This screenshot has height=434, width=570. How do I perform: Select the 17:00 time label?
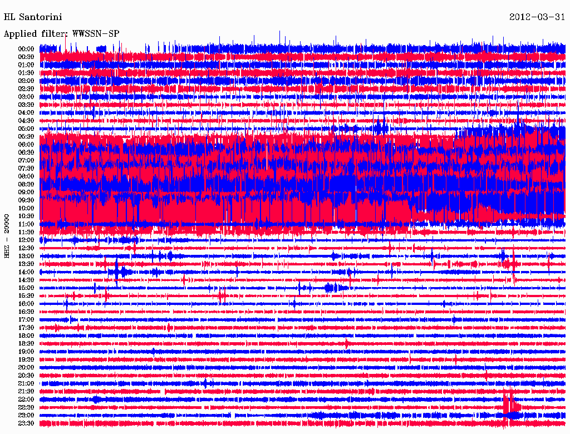(26, 320)
